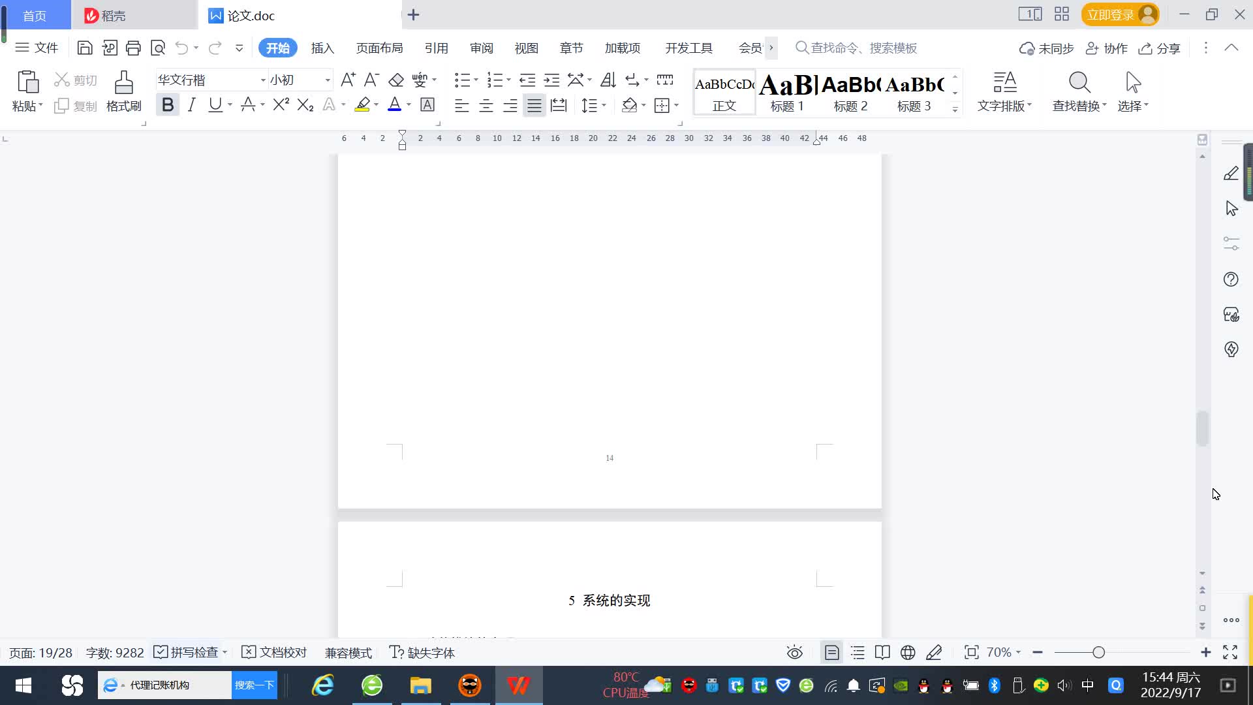Click the center alignment icon
1253x705 pixels.
(486, 105)
